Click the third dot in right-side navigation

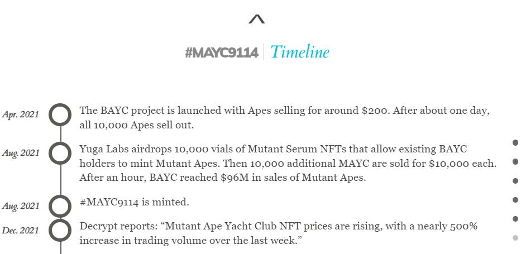pyautogui.click(x=515, y=181)
